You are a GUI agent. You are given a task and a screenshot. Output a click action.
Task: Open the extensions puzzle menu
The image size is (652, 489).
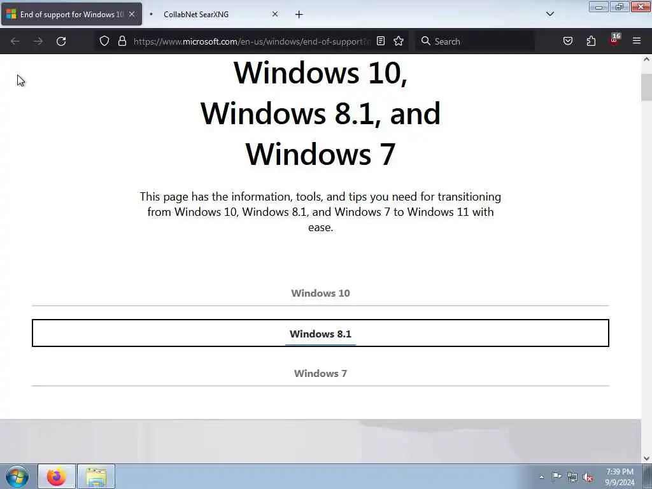[x=591, y=41]
